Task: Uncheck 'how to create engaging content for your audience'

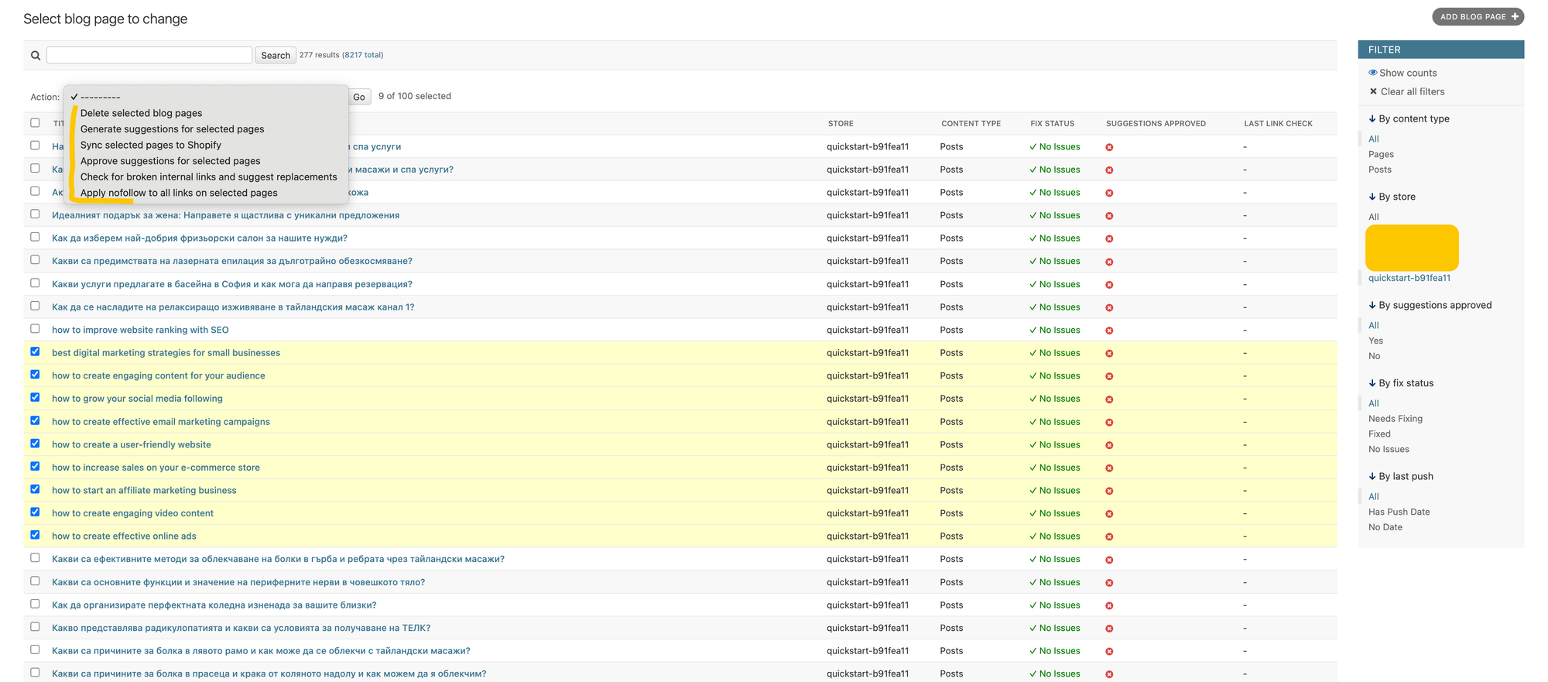Action: pos(35,375)
